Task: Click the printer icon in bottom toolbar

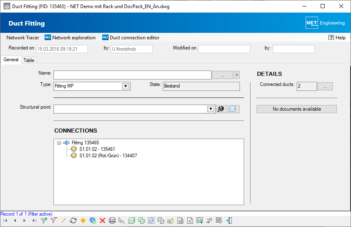Action: click(112, 221)
